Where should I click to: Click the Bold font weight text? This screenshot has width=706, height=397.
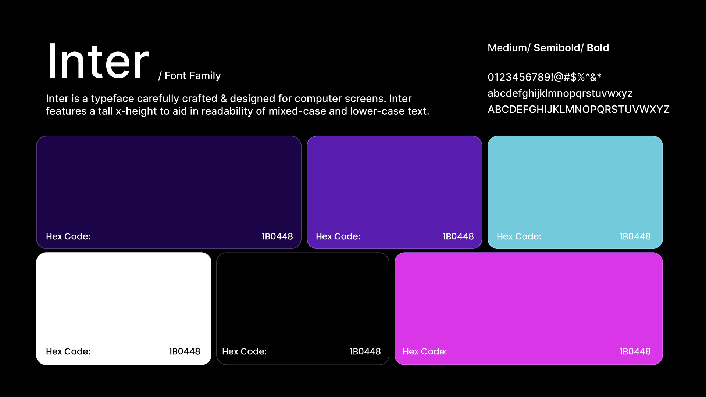click(x=598, y=48)
